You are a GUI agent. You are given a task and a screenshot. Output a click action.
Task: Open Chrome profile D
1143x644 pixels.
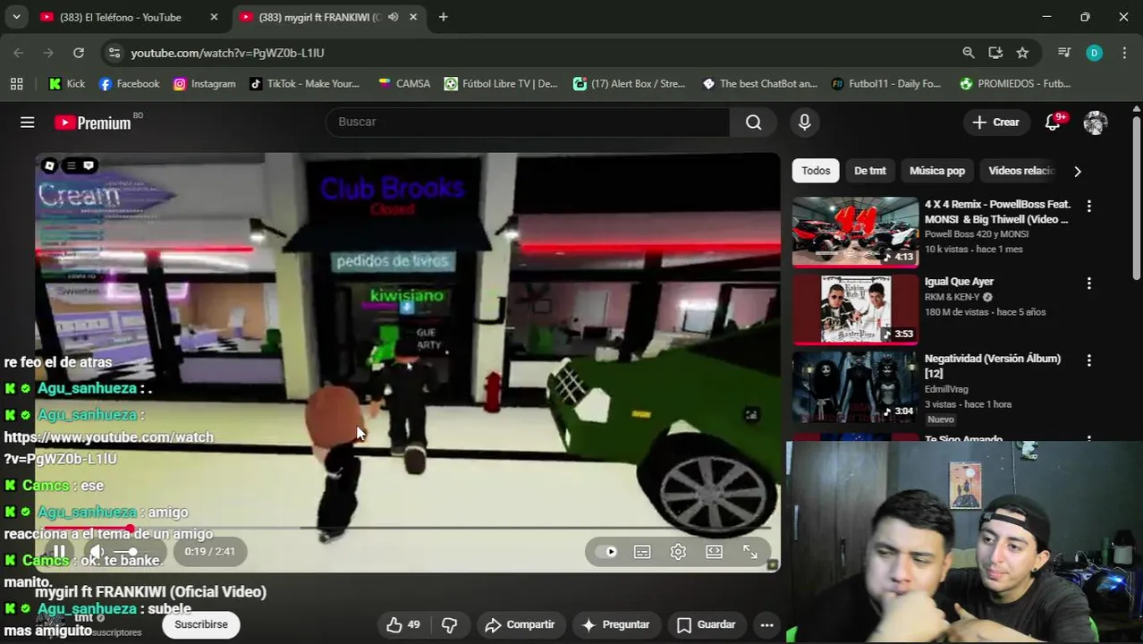click(x=1094, y=53)
